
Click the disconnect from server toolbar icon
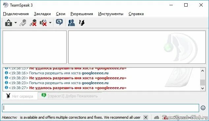point(9,23)
